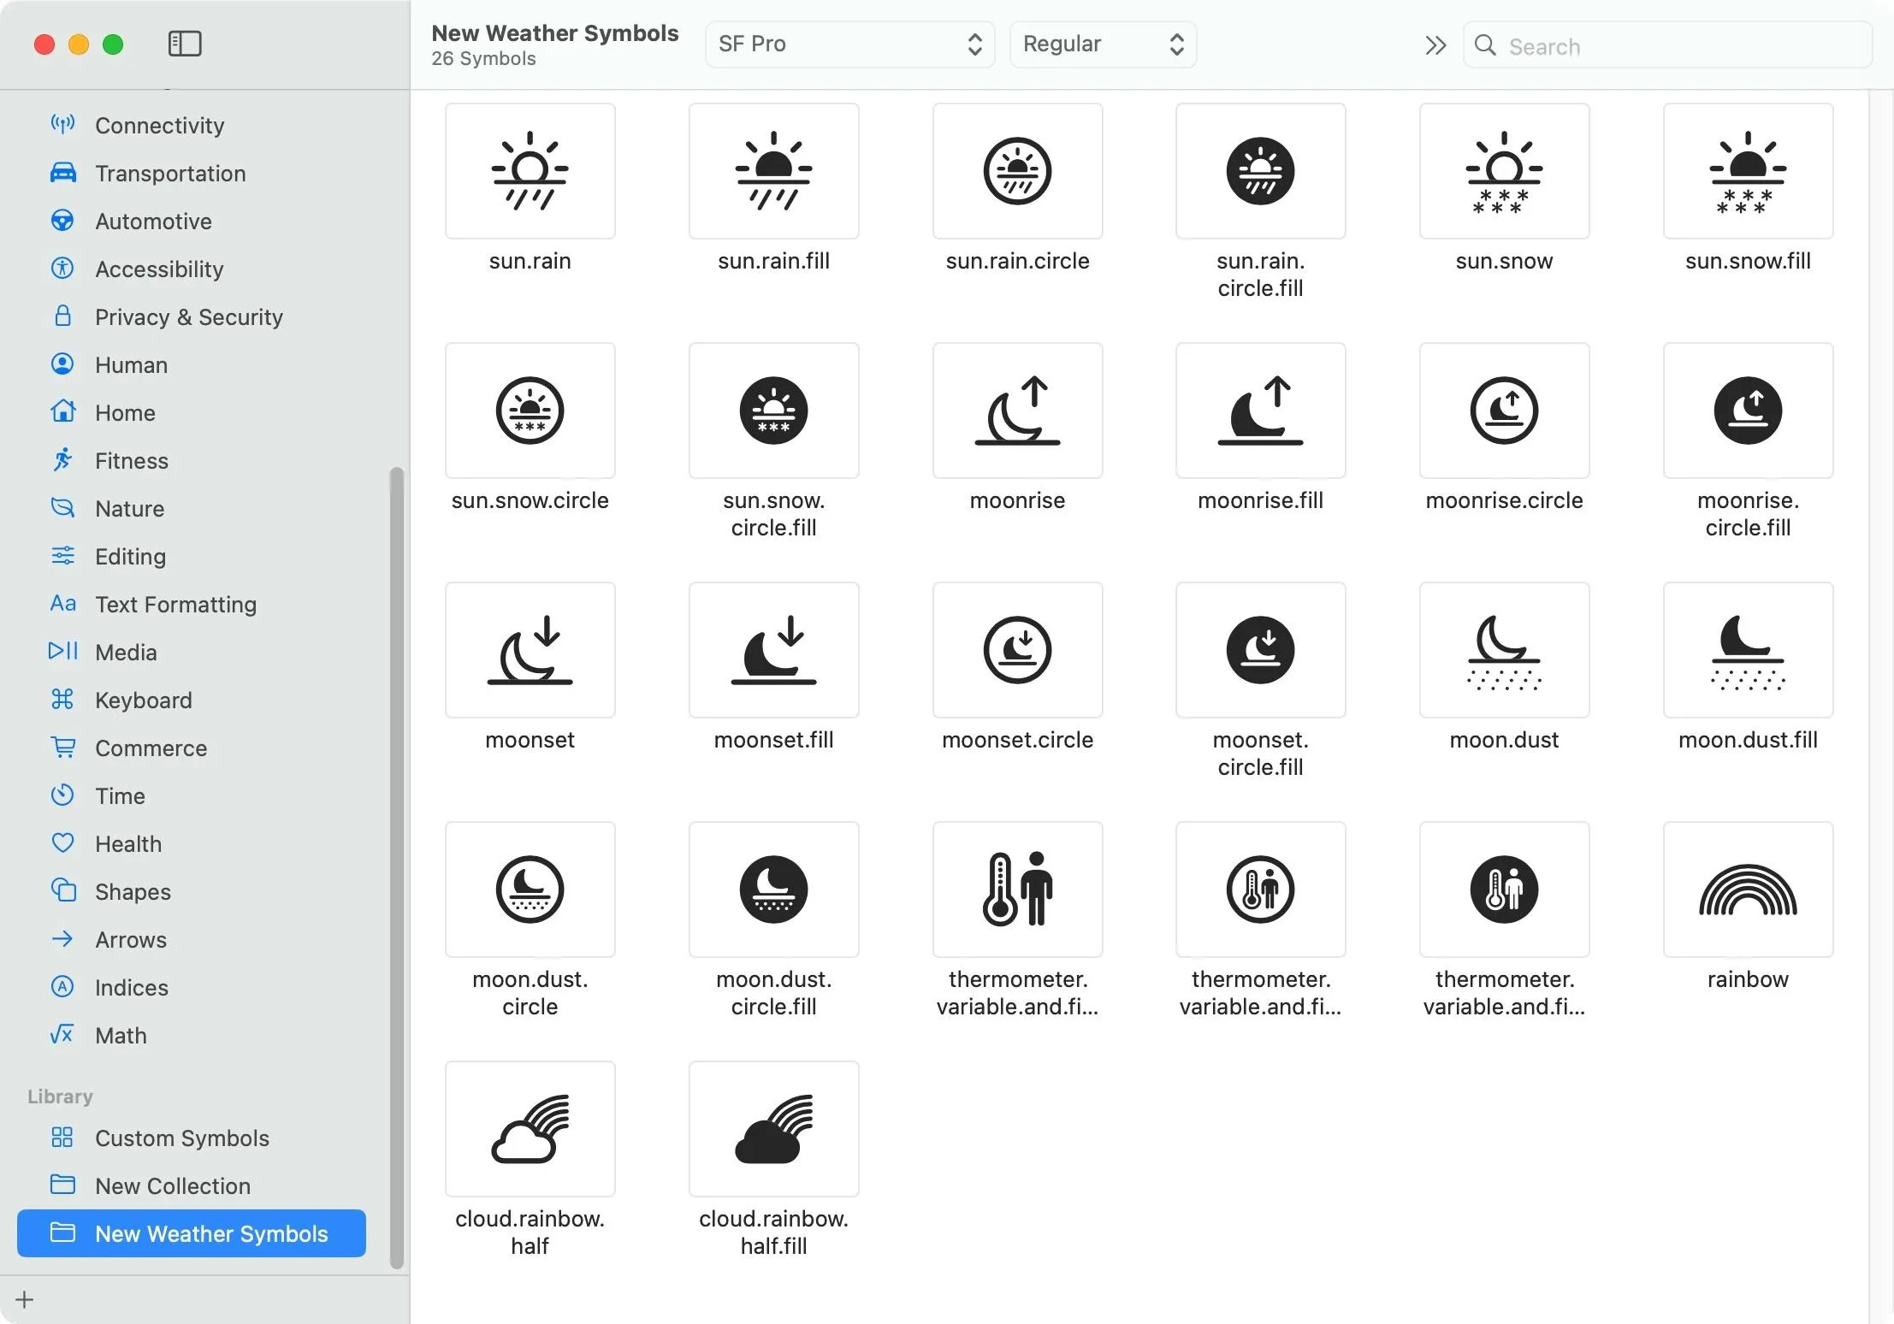This screenshot has width=1894, height=1324.
Task: Go to the Home category
Action: (192, 412)
